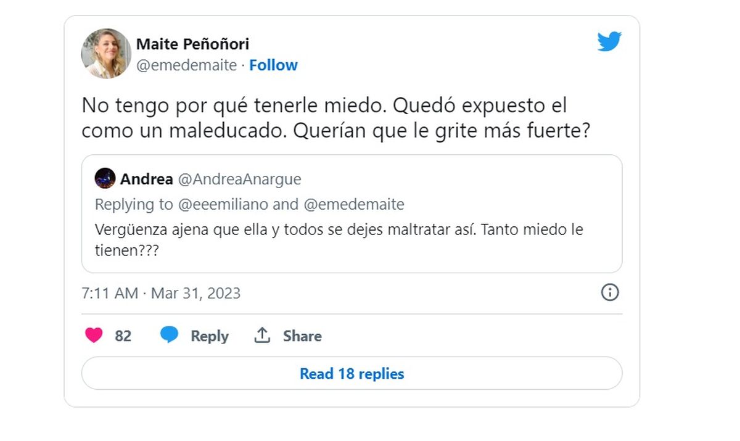Image resolution: width=740 pixels, height=441 pixels.
Task: Like the tweet with the heart icon
Action: [x=94, y=336]
